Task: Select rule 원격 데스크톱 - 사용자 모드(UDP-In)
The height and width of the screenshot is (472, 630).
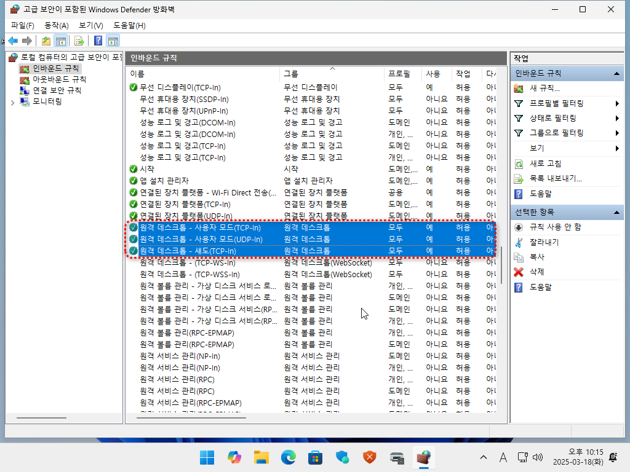Action: (x=311, y=239)
